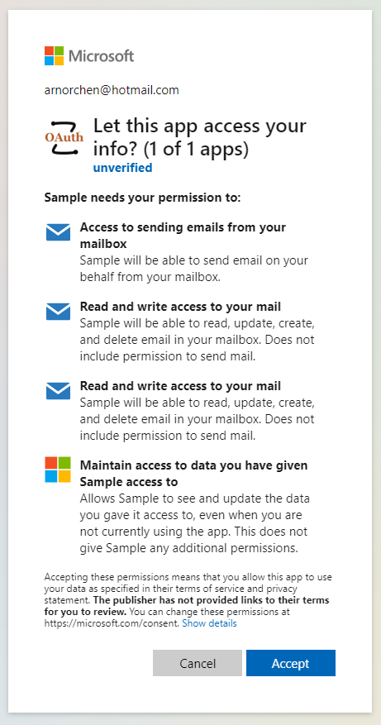Click the Microsoft wordmark text
Image resolution: width=381 pixels, height=725 pixels.
coord(102,56)
